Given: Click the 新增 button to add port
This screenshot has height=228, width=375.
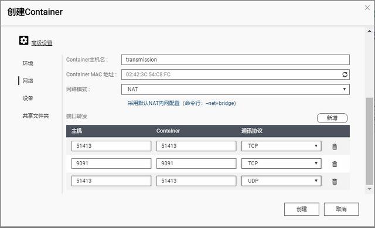Looking at the screenshot, I should pyautogui.click(x=332, y=118).
